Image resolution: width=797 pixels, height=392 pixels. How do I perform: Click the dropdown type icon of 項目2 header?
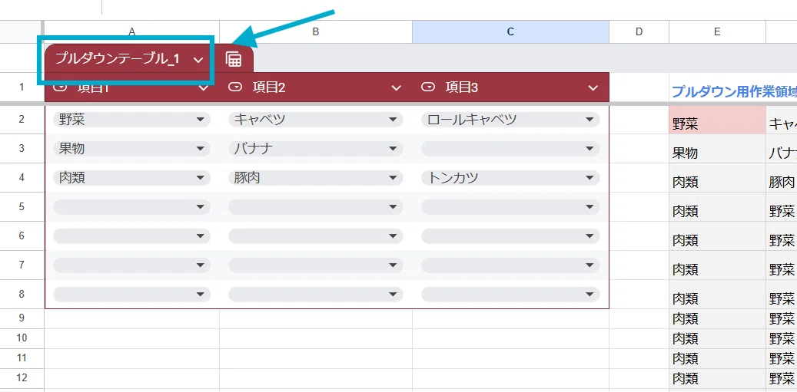(x=235, y=87)
